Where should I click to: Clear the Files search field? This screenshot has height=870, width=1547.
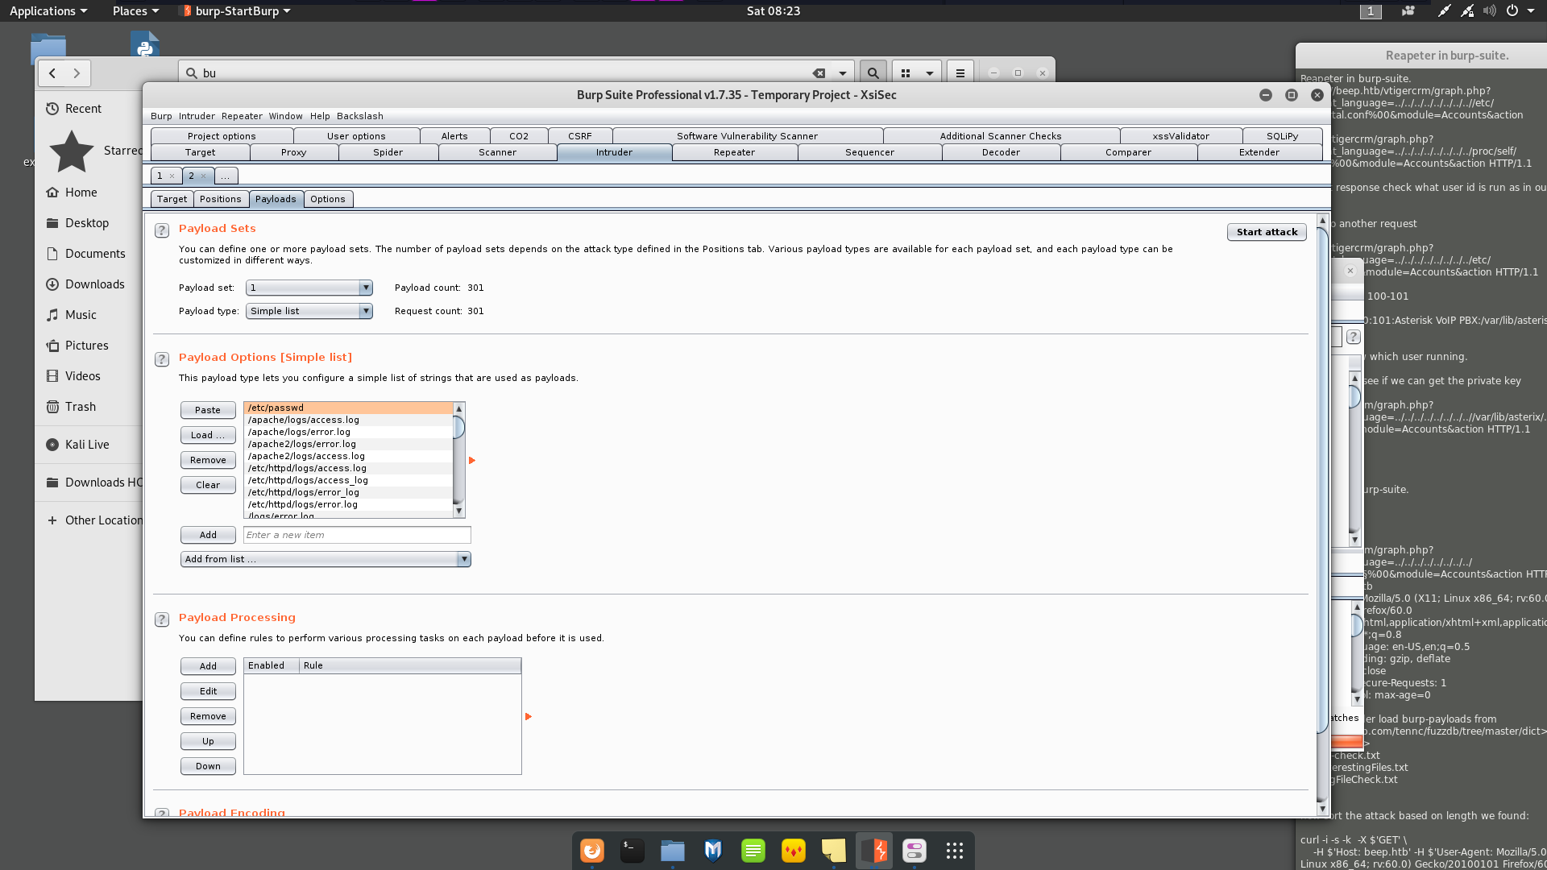pyautogui.click(x=819, y=73)
